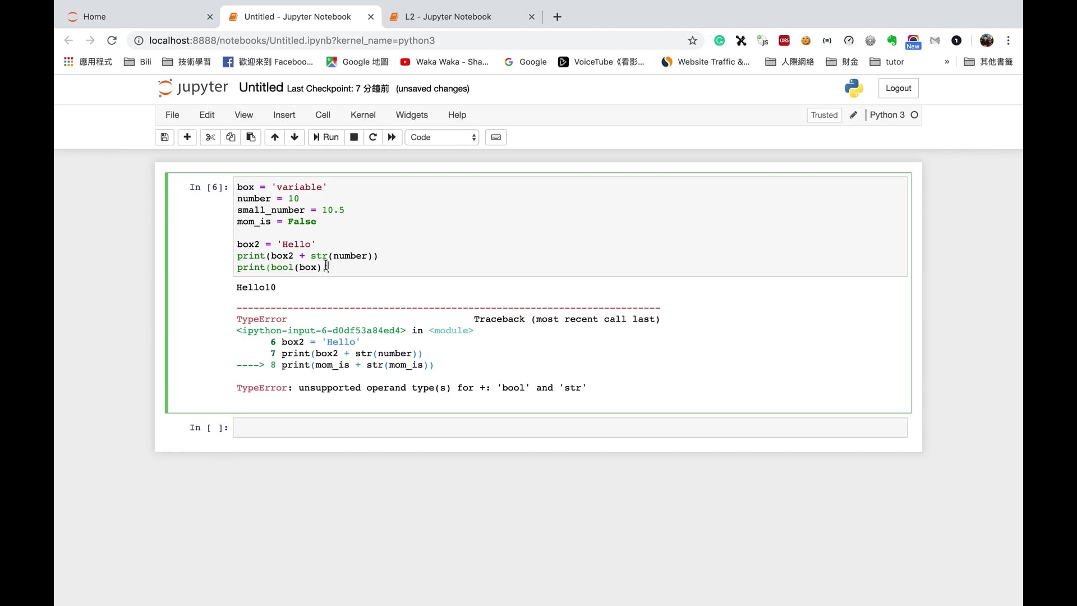This screenshot has width=1077, height=606.
Task: Copy selected cells icon
Action: coord(231,137)
